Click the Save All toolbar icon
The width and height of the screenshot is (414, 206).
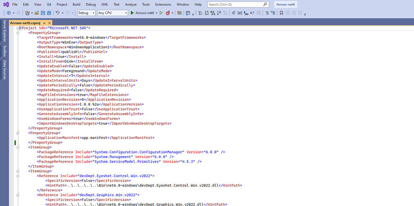click(x=49, y=13)
